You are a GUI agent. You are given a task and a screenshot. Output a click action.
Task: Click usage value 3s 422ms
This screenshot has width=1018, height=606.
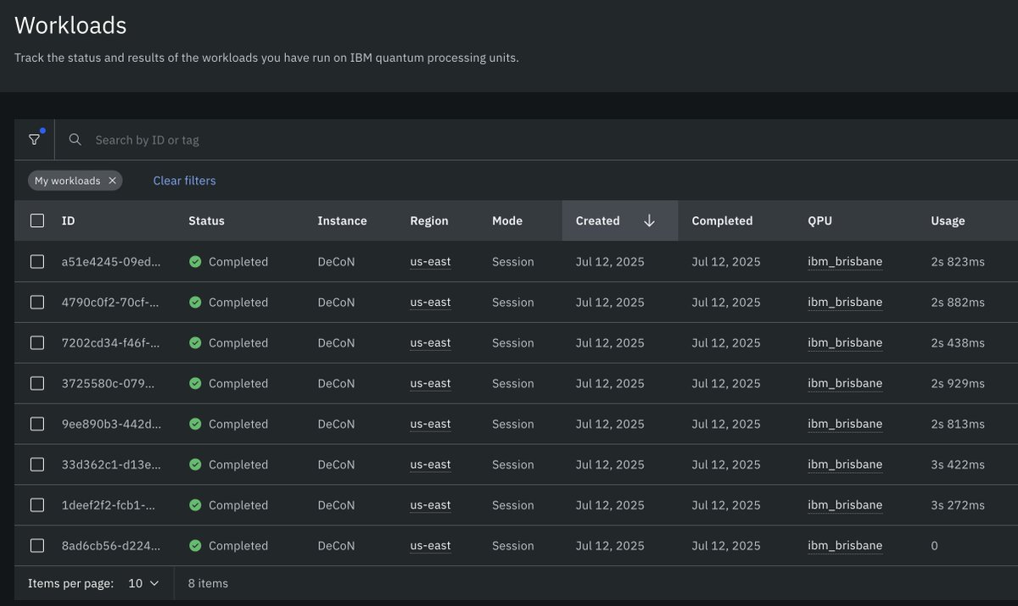tap(958, 465)
